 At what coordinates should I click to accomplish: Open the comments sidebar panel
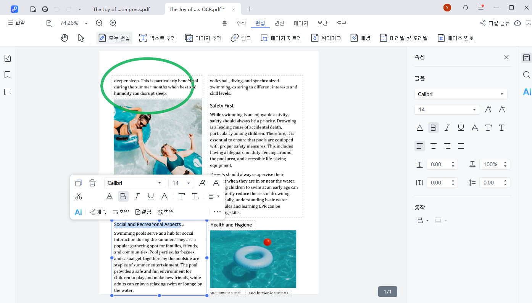tap(7, 92)
